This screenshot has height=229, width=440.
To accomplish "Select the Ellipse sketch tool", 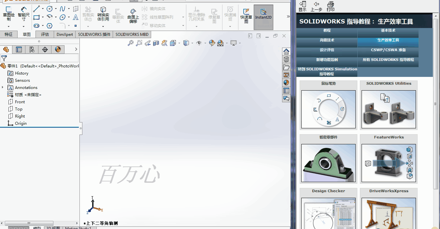I will 63,17.
